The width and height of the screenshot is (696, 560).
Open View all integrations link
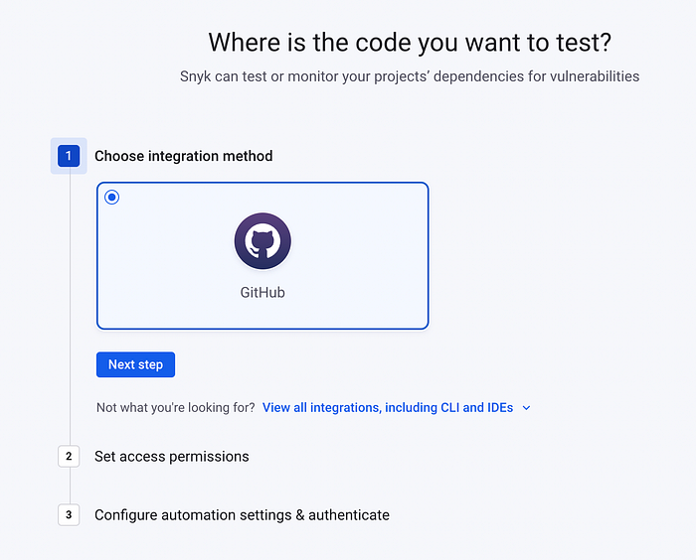coord(388,407)
